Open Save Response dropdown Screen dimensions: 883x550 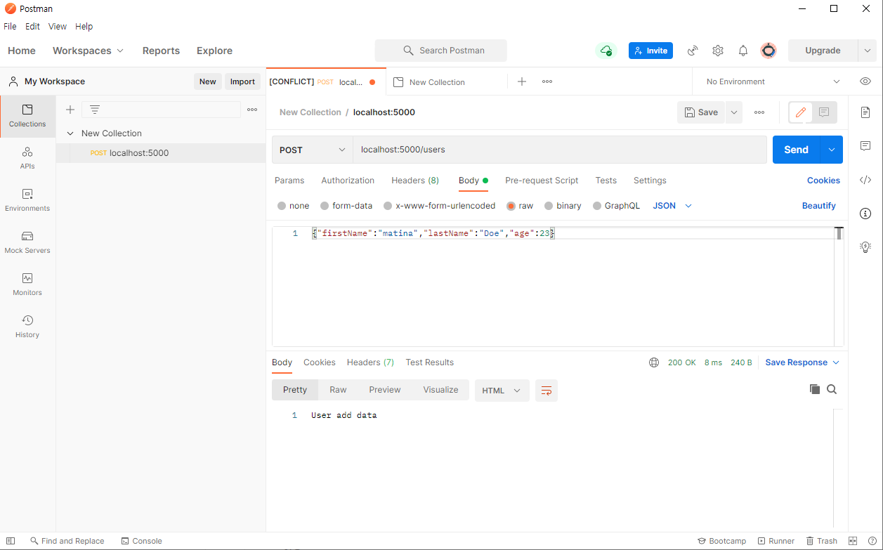tap(802, 362)
